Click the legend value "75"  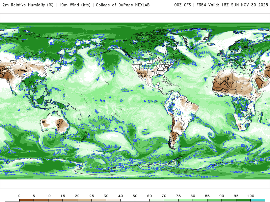point(179,196)
